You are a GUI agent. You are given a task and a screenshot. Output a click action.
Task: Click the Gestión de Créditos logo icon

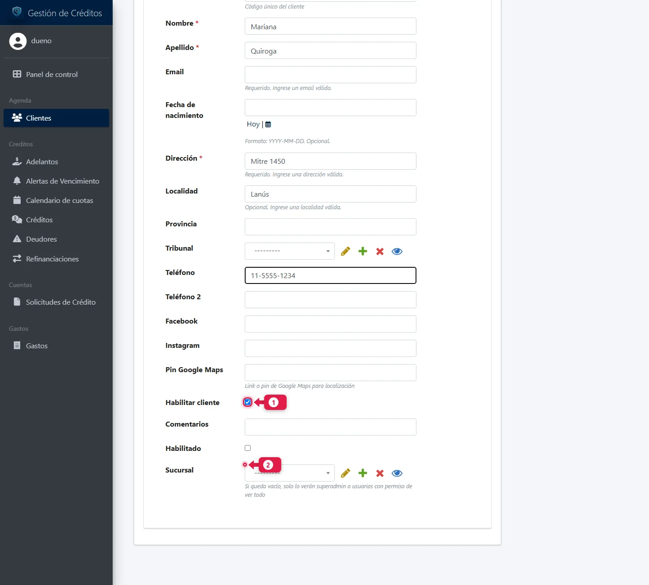(17, 12)
